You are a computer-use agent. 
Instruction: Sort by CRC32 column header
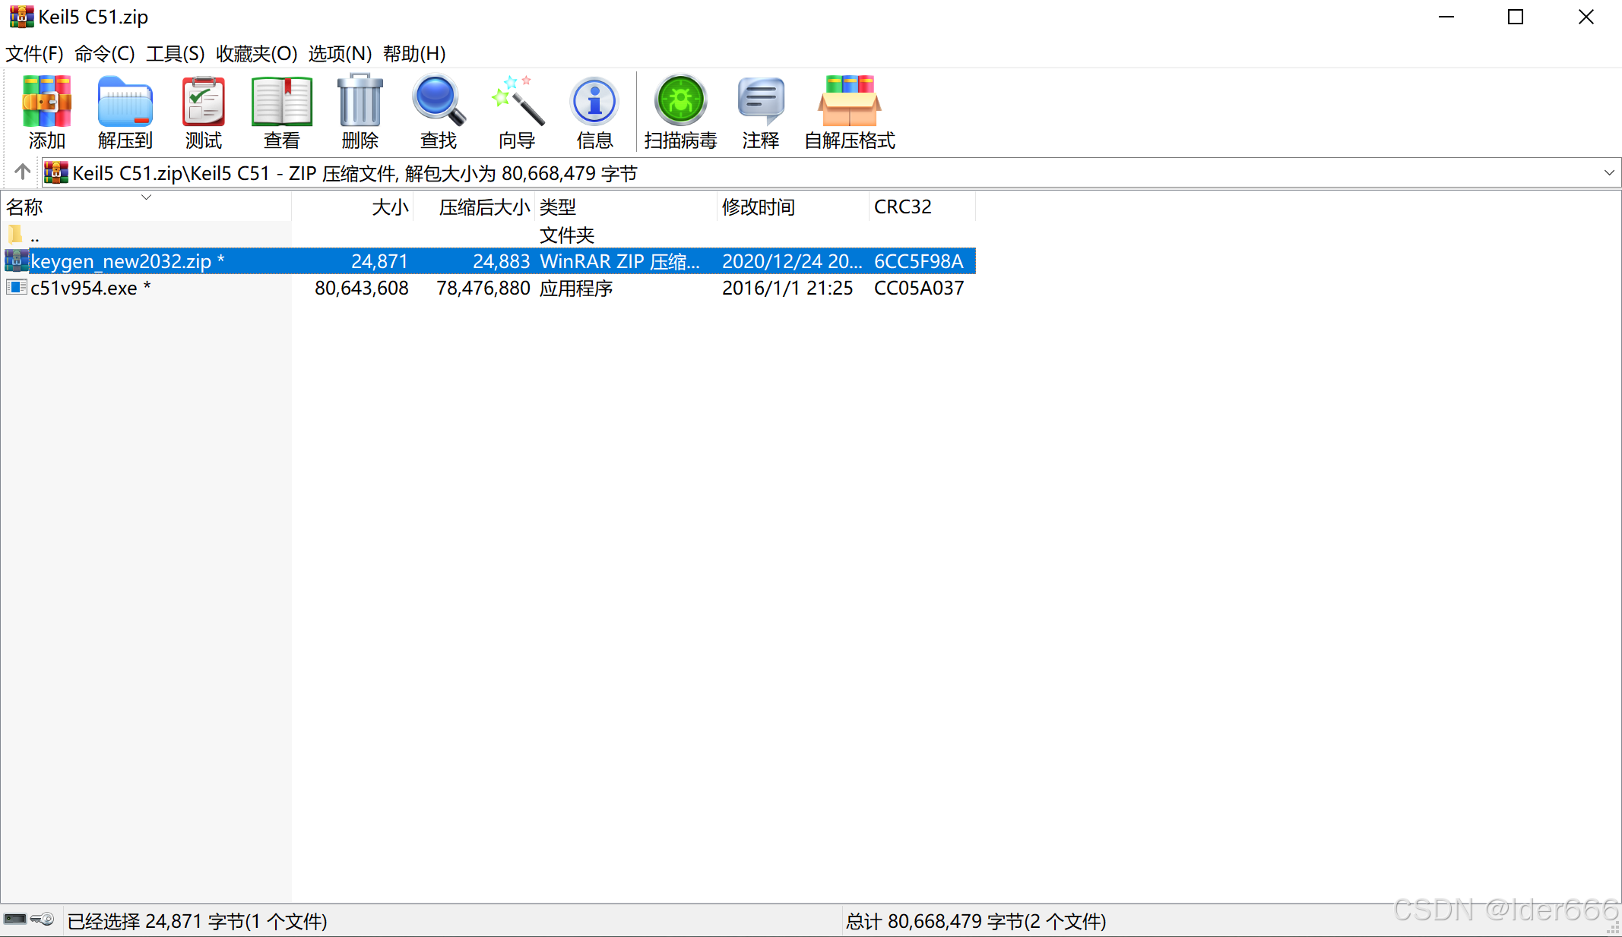(903, 207)
